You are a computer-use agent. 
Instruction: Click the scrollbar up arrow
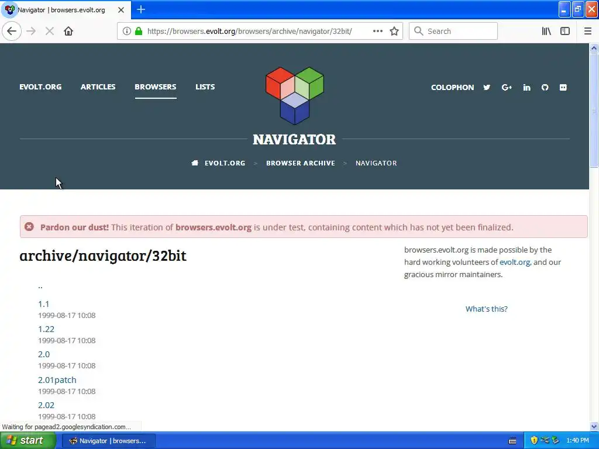click(594, 48)
